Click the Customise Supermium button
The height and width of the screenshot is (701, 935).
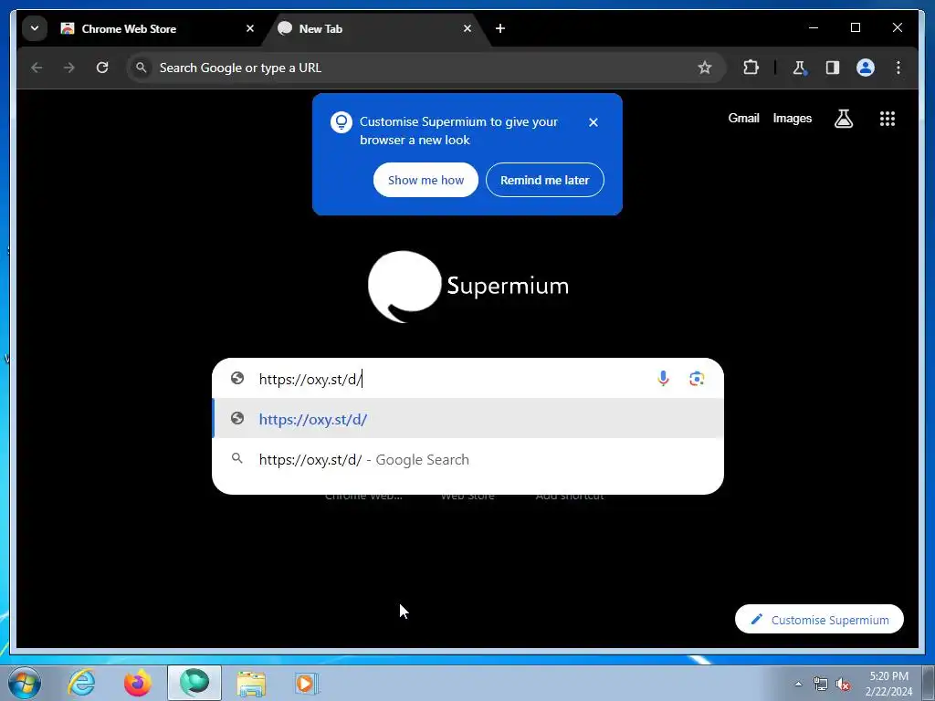pyautogui.click(x=819, y=620)
